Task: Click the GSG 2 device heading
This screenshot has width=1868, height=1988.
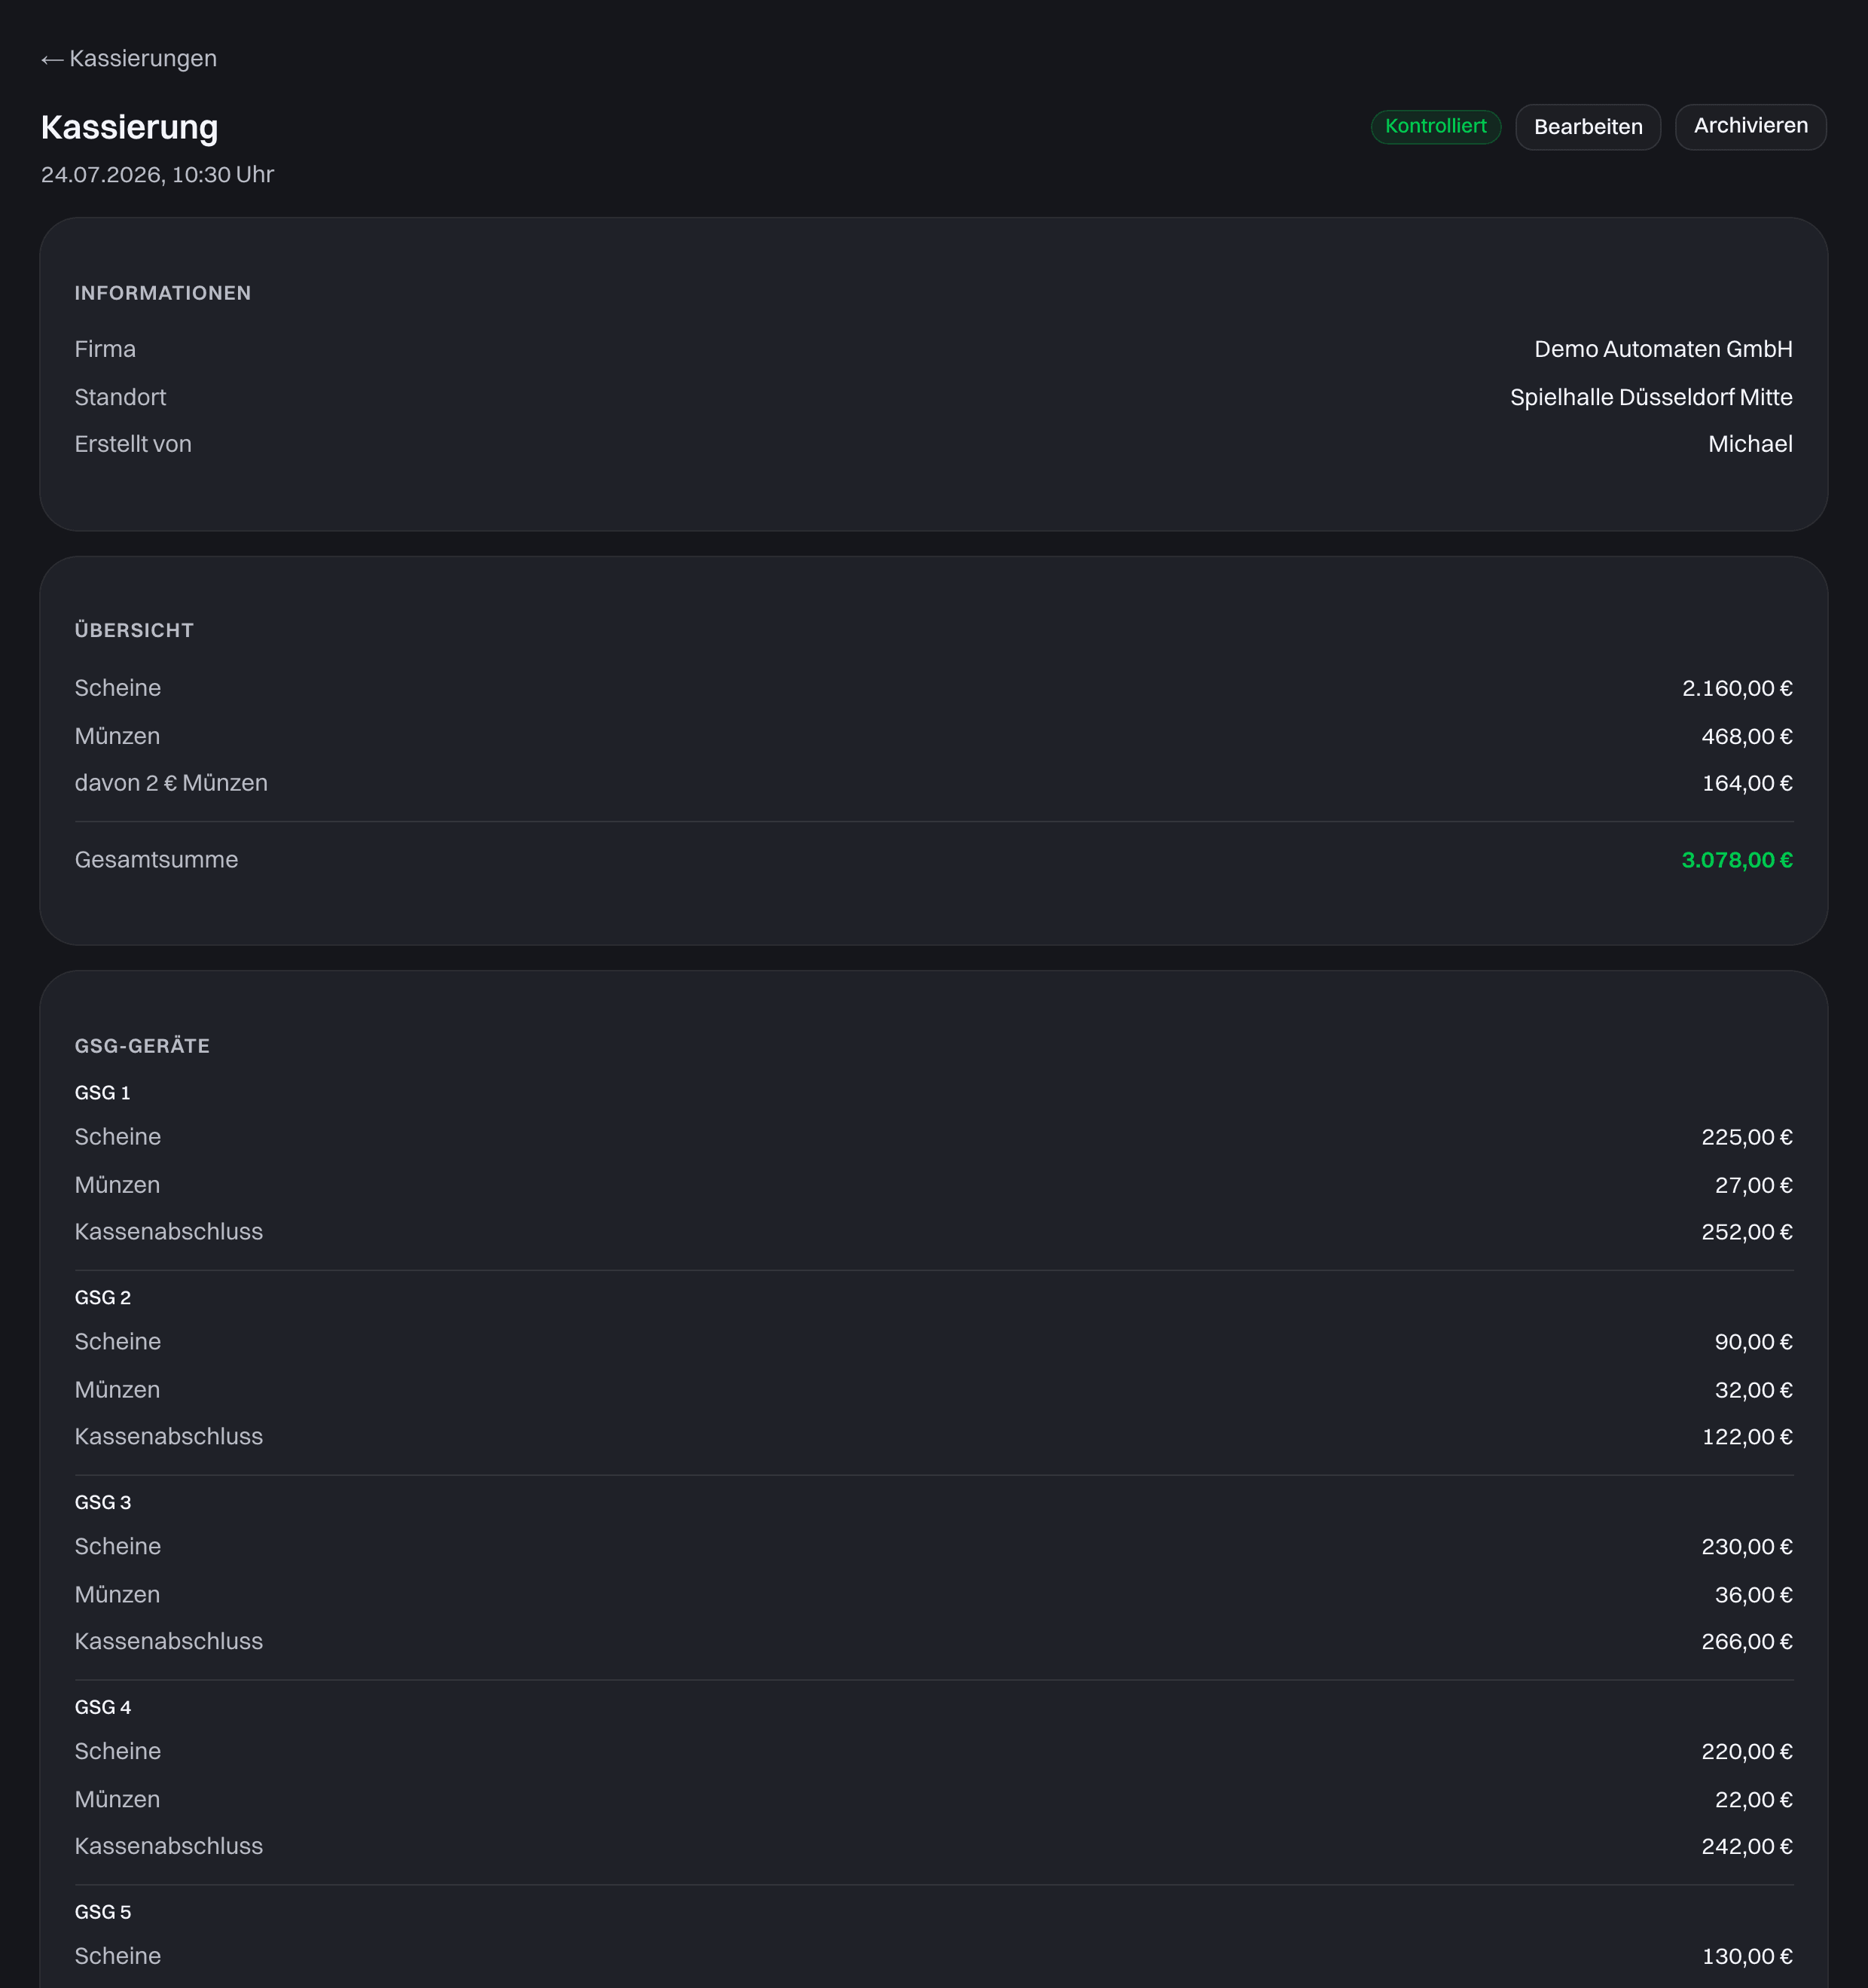Action: (x=103, y=1298)
